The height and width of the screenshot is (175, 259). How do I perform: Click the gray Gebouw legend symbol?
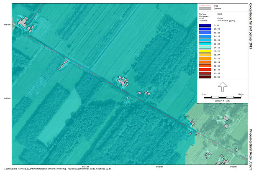pyautogui.click(x=205, y=9)
